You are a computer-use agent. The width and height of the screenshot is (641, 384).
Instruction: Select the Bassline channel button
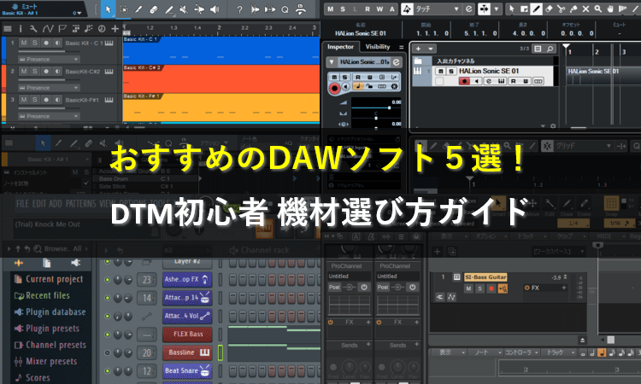click(187, 352)
